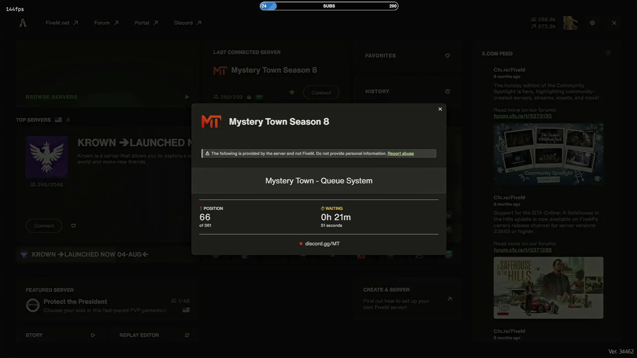Screen dimensions: 637x358
Task: Open the Forum link
Action: point(106,23)
